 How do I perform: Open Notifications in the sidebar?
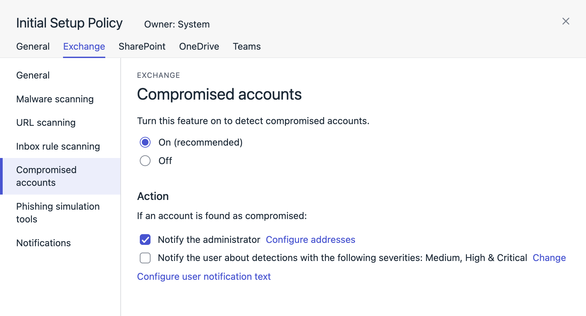pyautogui.click(x=44, y=243)
